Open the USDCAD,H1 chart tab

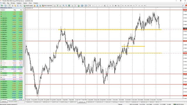(100, 102)
